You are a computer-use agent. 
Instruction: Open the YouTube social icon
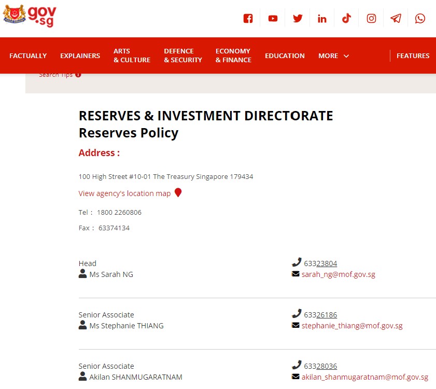tap(273, 19)
